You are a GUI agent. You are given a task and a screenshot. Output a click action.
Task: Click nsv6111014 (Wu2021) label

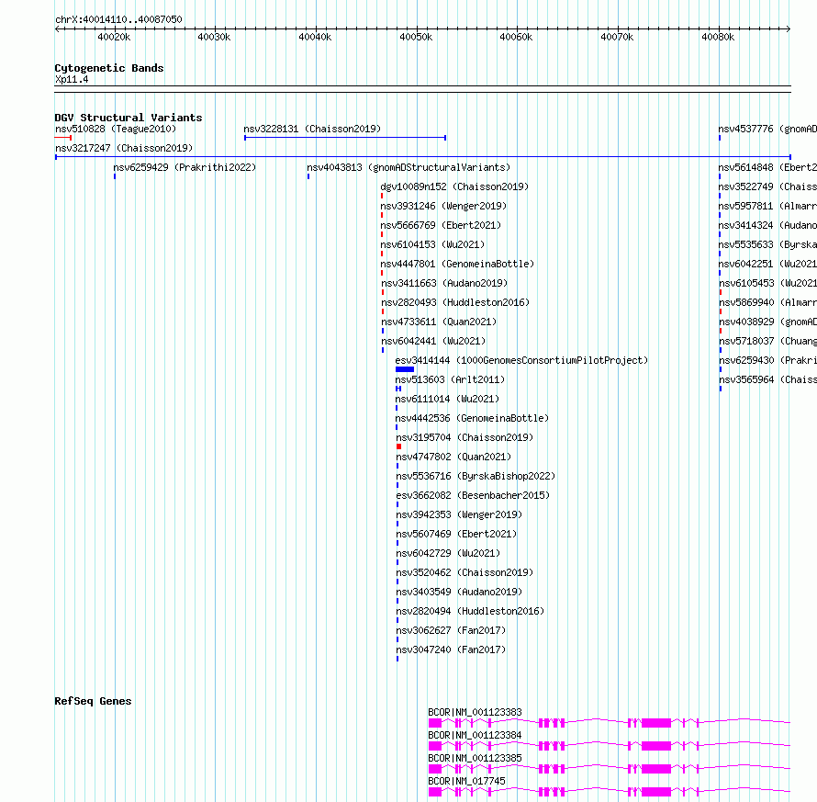447,399
